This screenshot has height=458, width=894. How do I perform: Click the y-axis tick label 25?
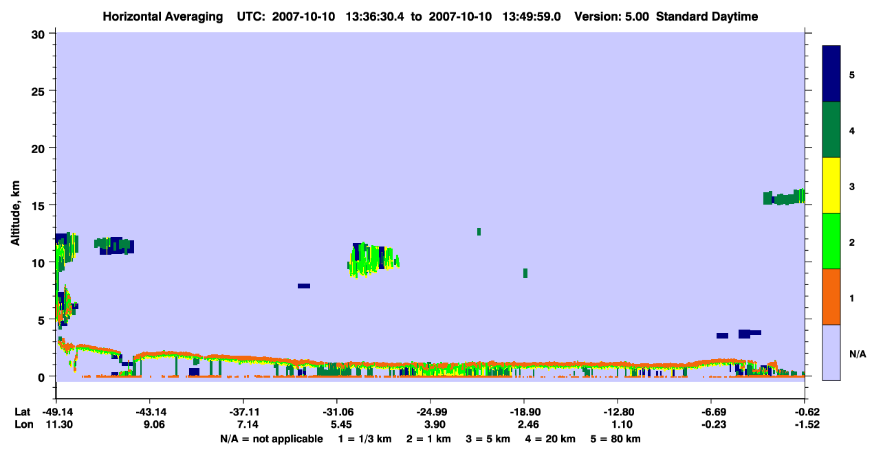tap(40, 91)
